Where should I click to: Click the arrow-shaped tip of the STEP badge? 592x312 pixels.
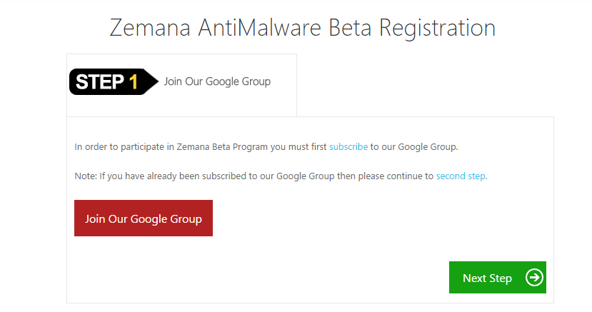(x=151, y=82)
